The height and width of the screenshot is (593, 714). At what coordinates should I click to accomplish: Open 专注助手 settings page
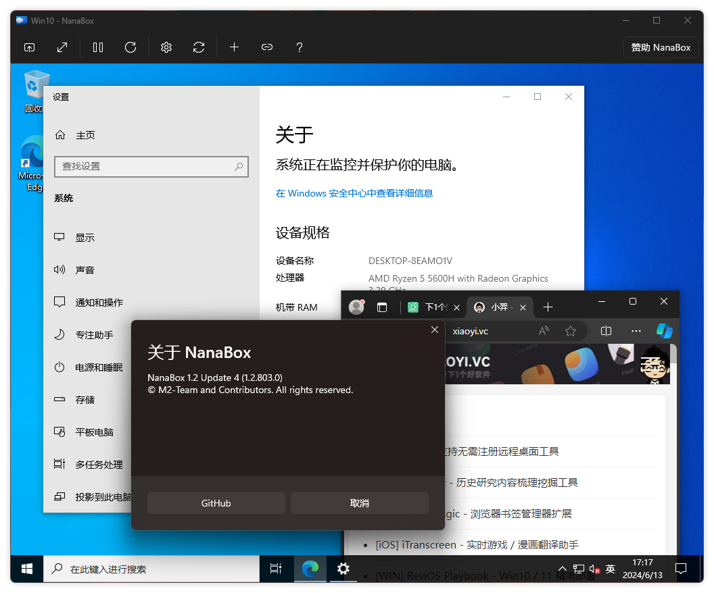point(94,335)
